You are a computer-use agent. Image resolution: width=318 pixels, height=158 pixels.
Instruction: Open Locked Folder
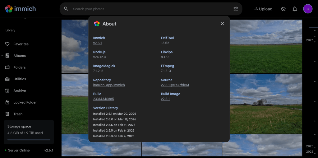(25, 102)
